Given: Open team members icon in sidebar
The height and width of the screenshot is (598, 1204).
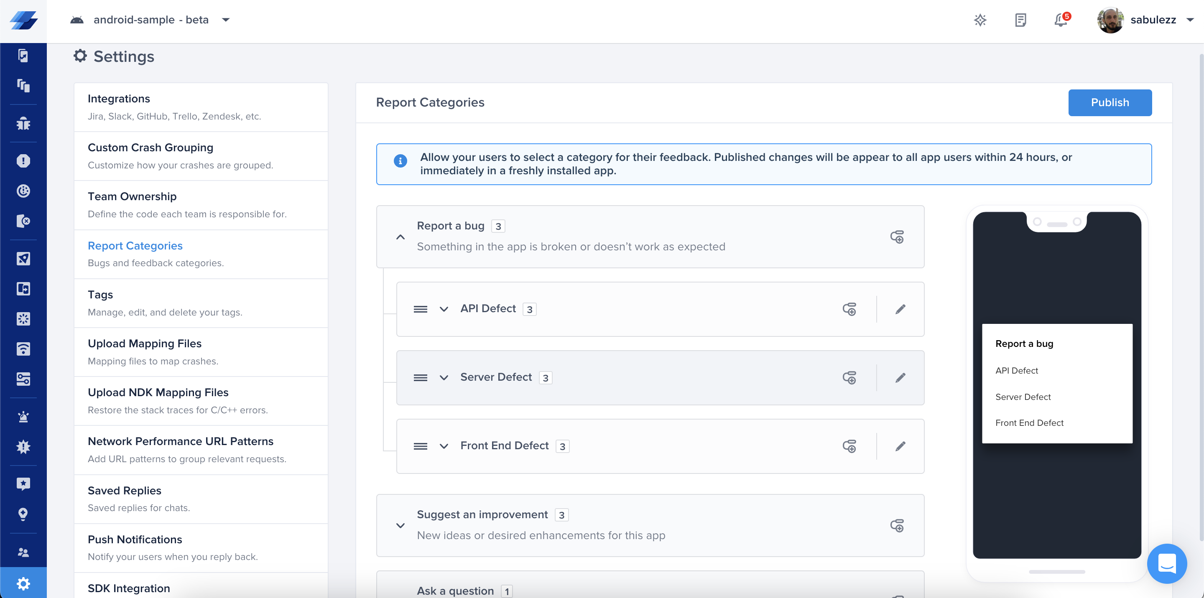Looking at the screenshot, I should (23, 552).
